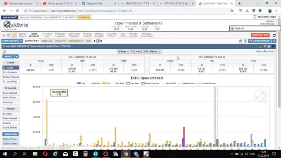Open the date dropdown showing 8 Mar 2019
This screenshot has height=158, width=281.
(146, 52)
